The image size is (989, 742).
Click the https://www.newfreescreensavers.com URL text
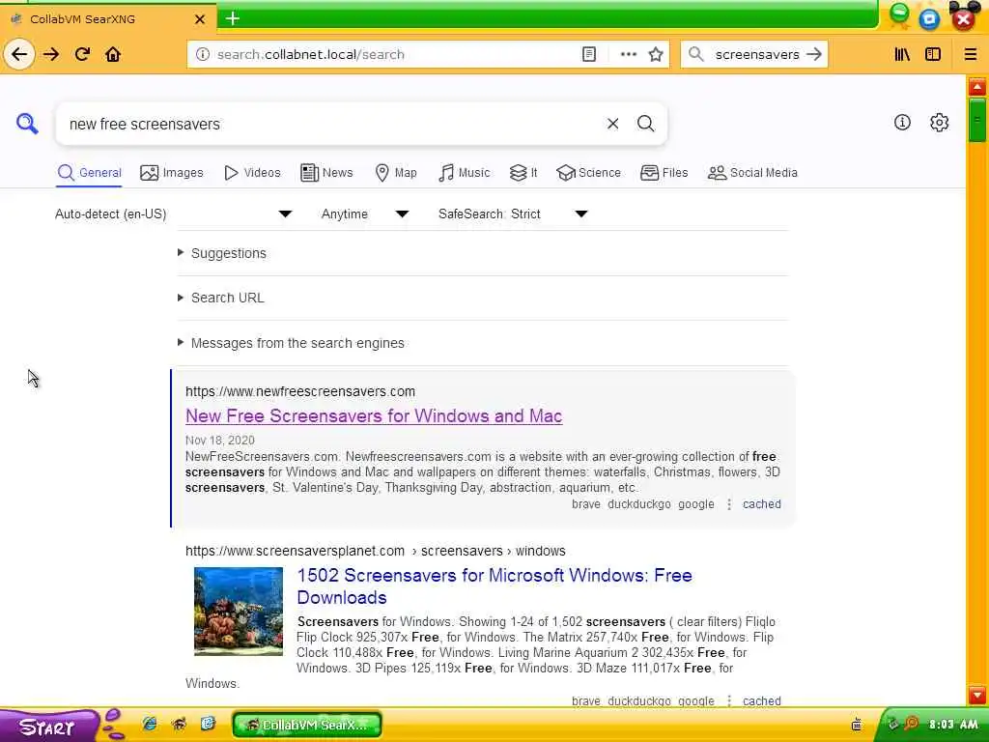(x=300, y=392)
